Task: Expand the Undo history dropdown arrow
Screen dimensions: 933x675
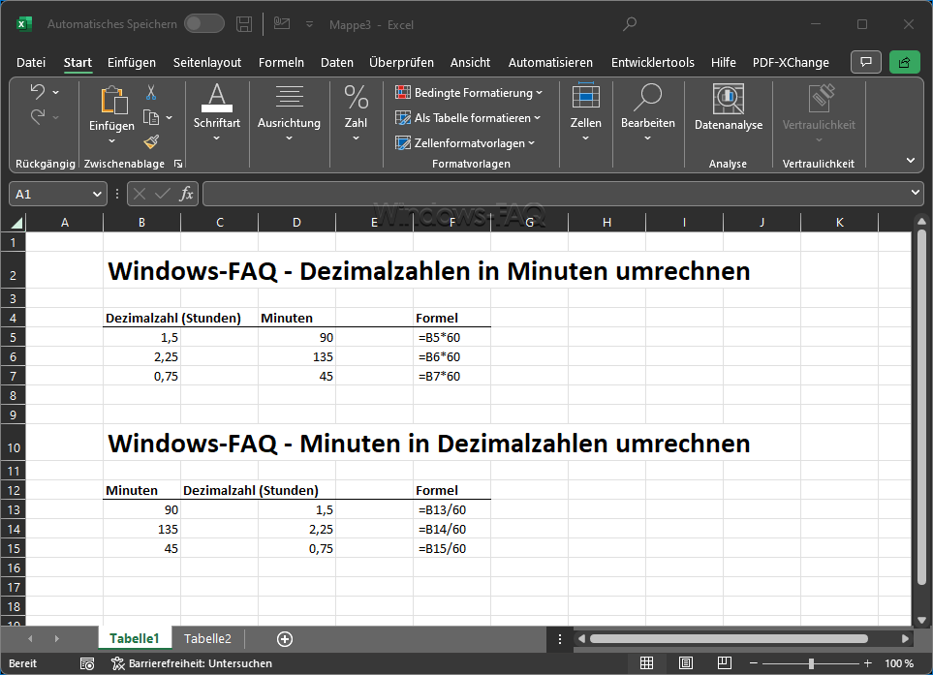Action: point(56,93)
